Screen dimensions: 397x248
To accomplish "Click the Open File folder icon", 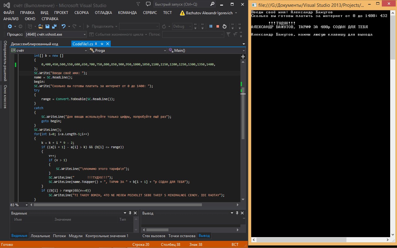I will tap(41, 26).
